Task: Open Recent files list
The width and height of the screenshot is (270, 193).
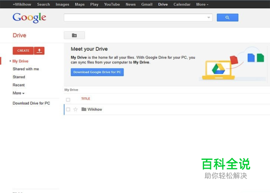Action: 19,85
